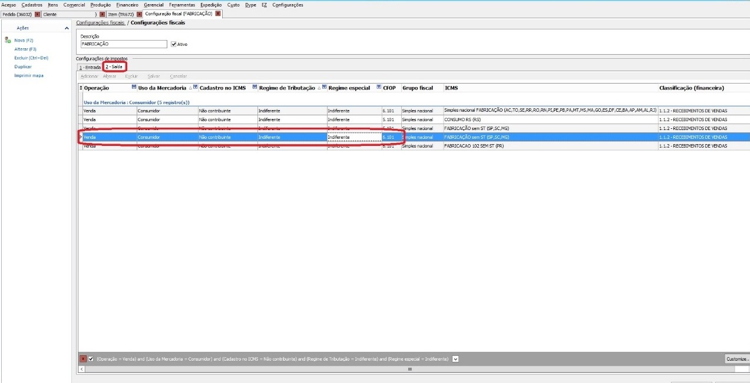Close the Pedido (36032) tab with its X
This screenshot has height=383, width=750.
click(x=38, y=14)
